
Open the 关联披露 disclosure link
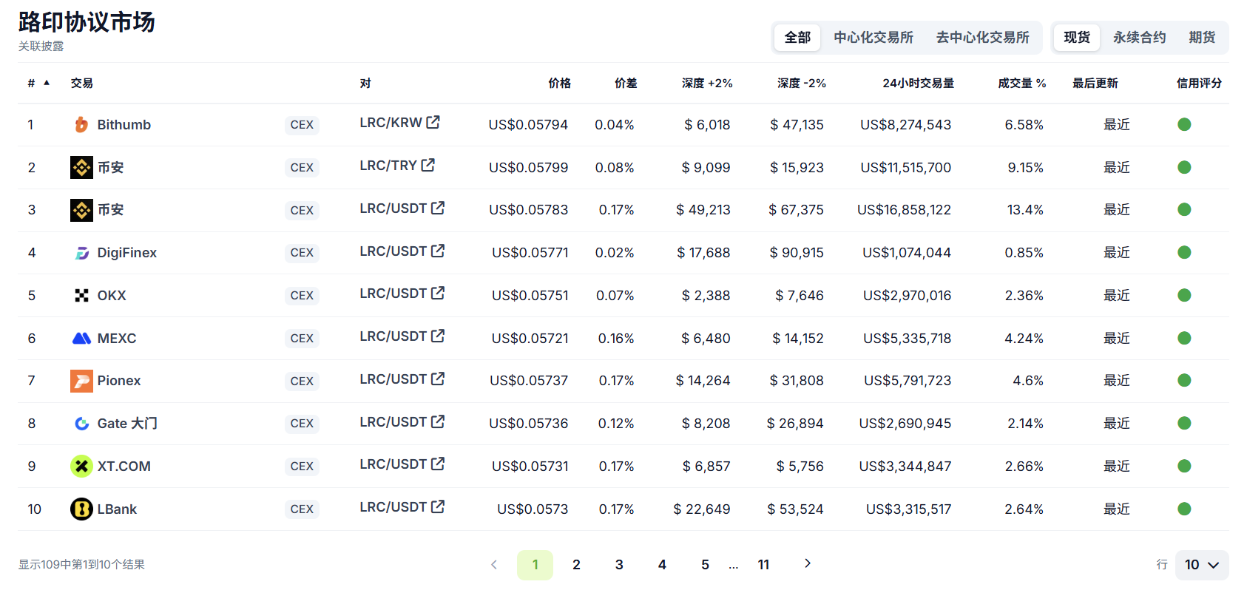coord(41,47)
